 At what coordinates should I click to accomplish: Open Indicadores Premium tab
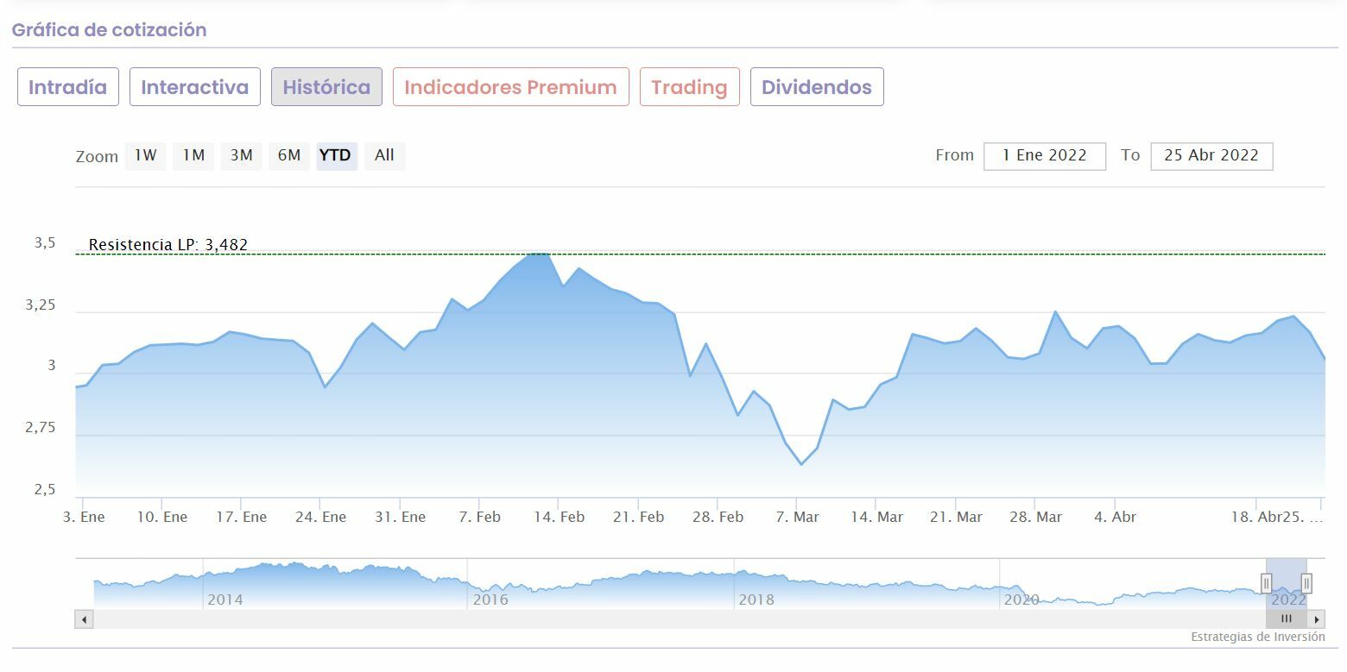pos(510,87)
